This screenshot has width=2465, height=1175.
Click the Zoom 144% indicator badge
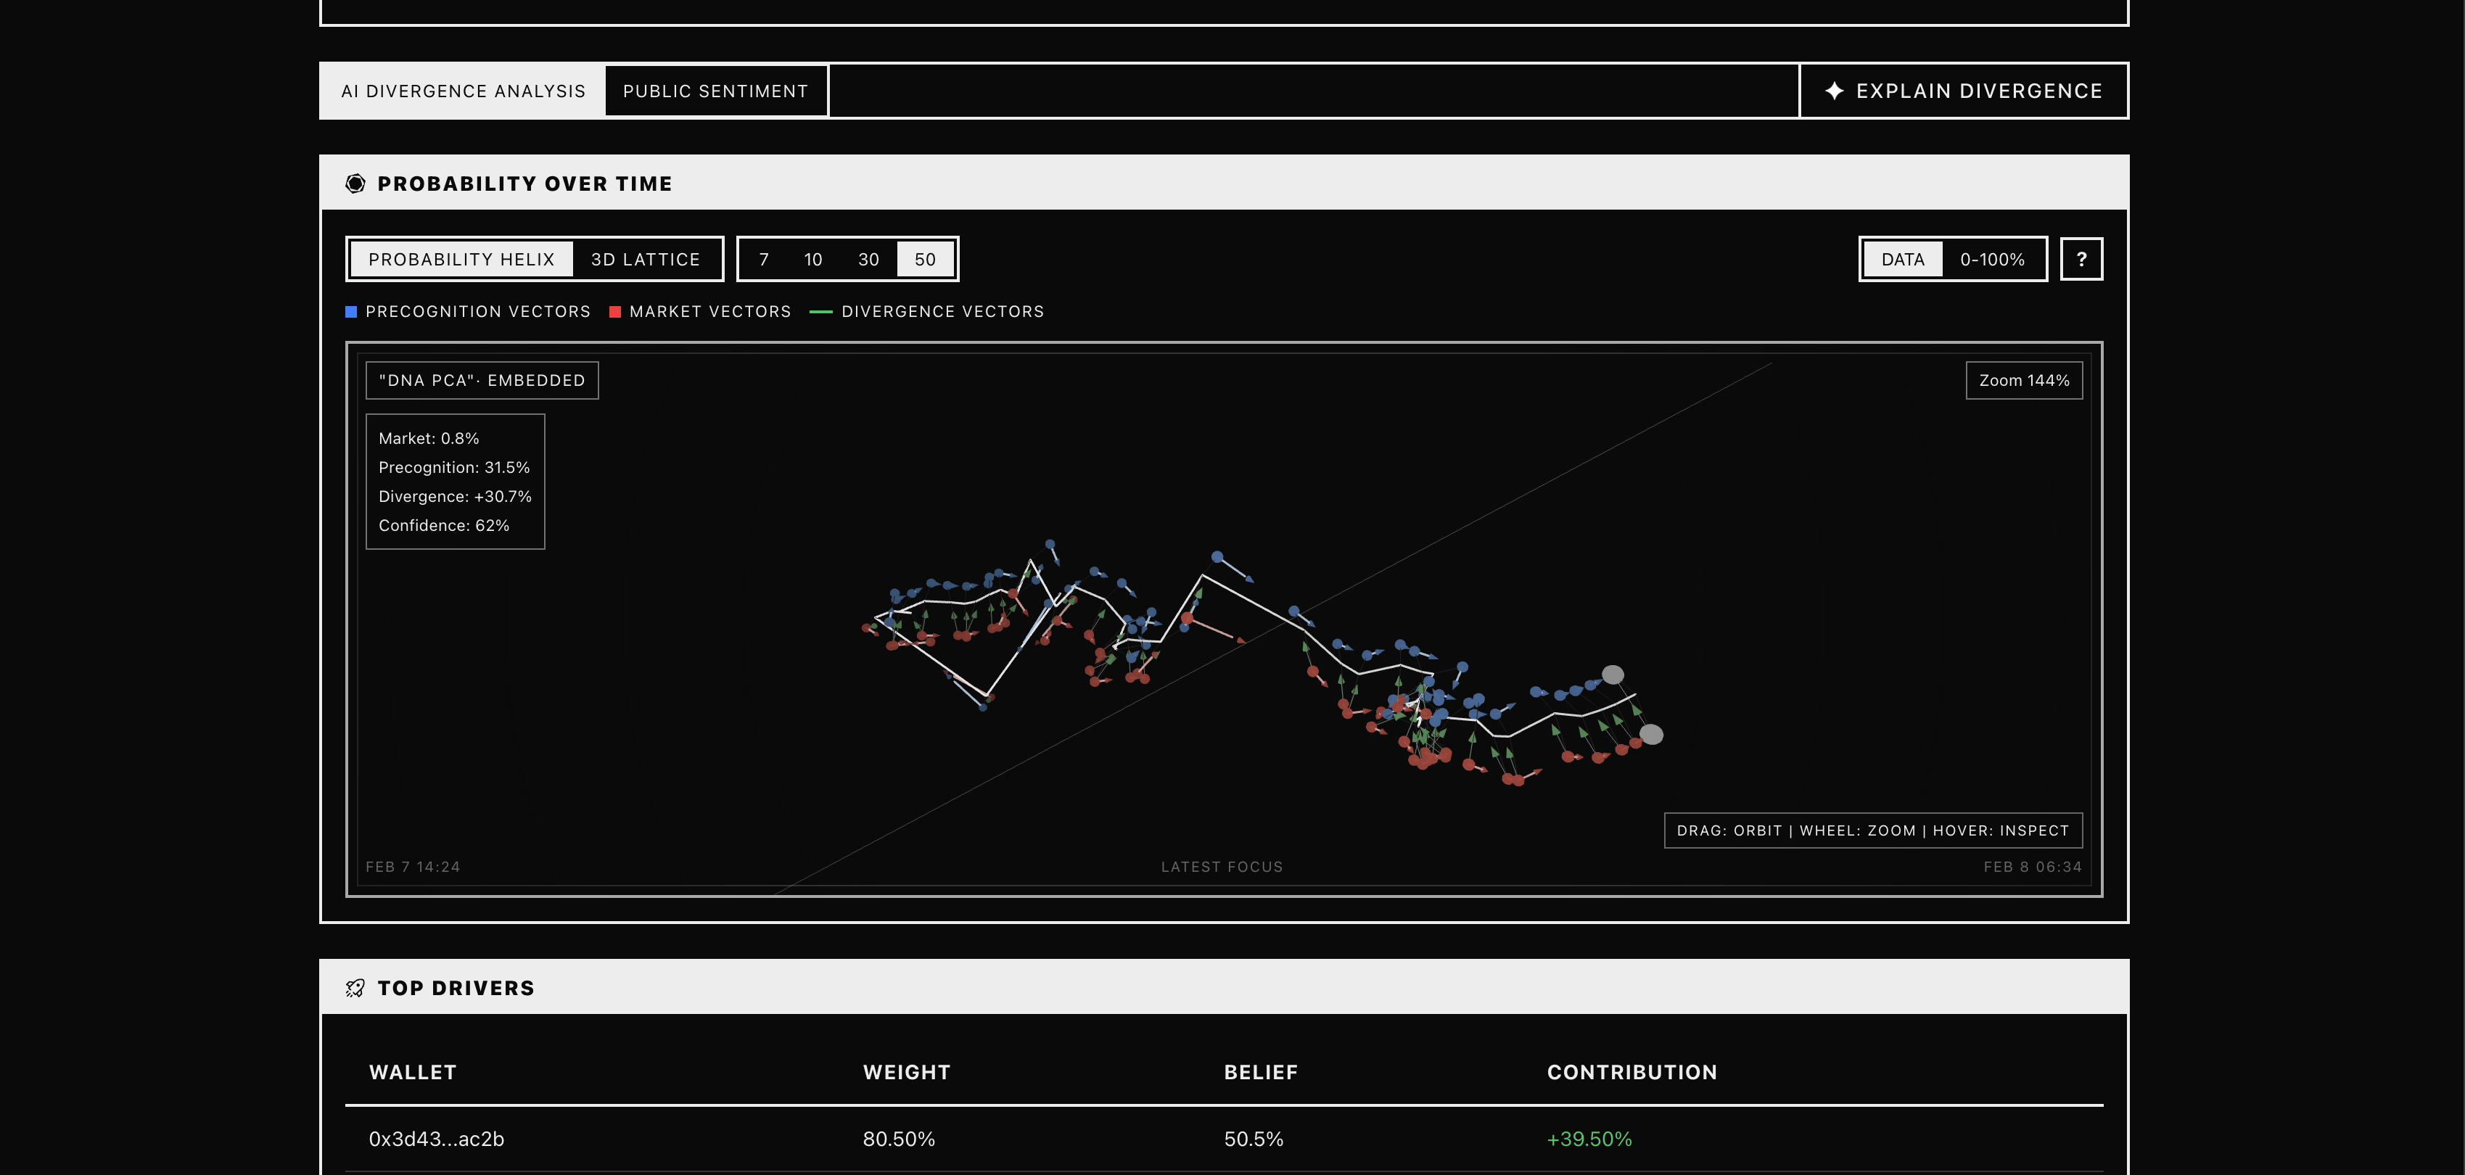(x=2024, y=380)
